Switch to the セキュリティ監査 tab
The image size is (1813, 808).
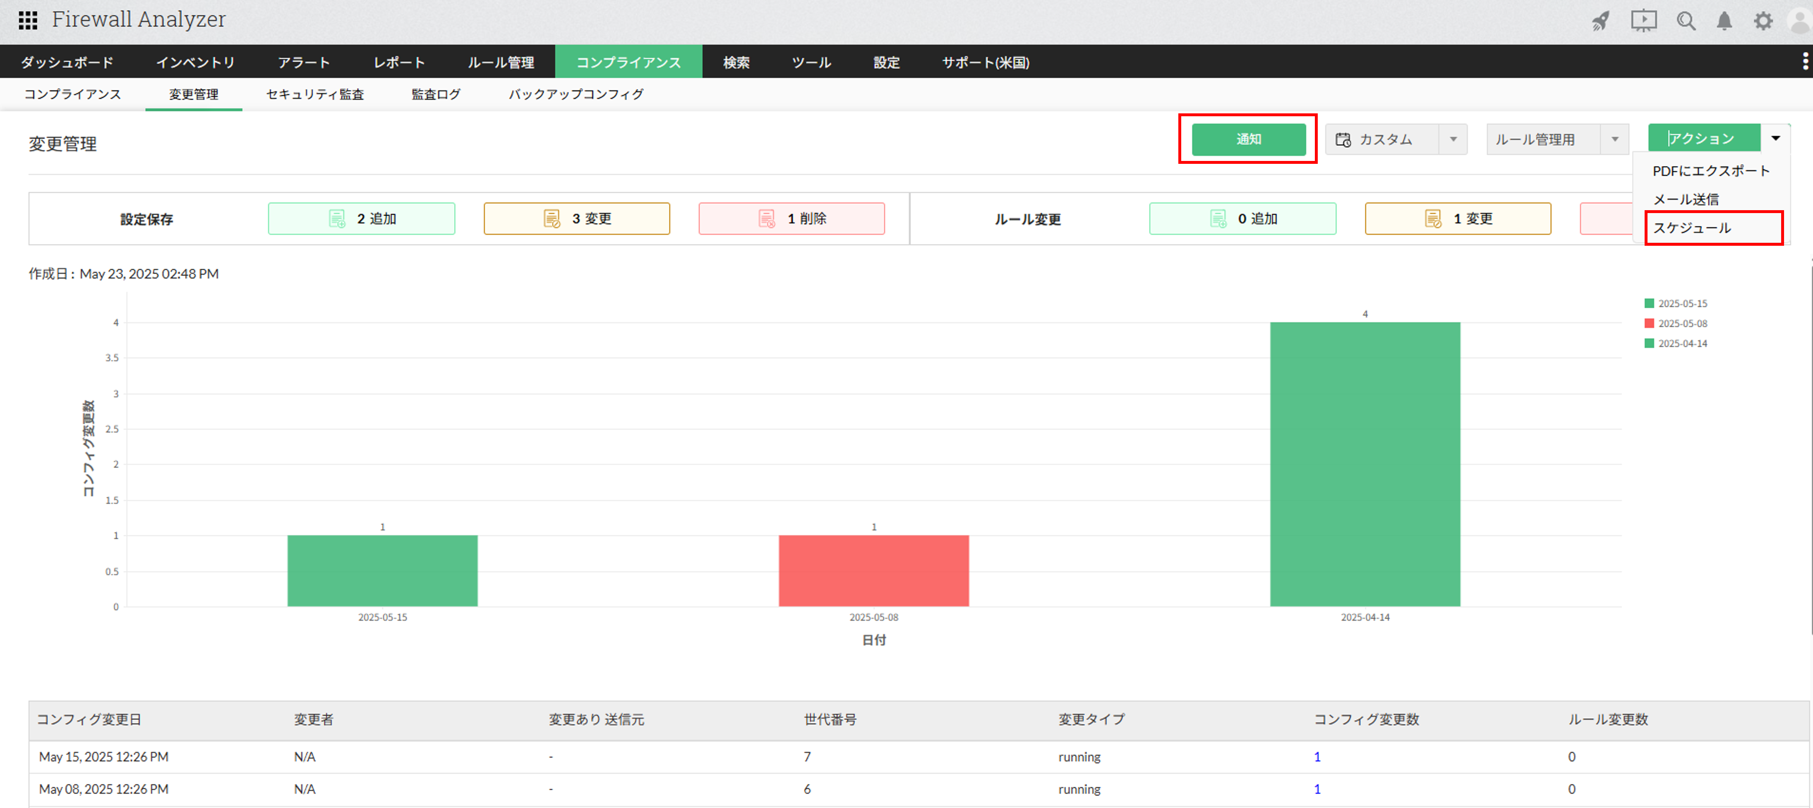pyautogui.click(x=314, y=94)
